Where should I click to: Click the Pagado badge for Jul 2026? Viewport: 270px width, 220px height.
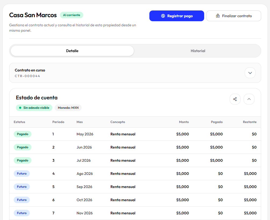pyautogui.click(x=23, y=160)
